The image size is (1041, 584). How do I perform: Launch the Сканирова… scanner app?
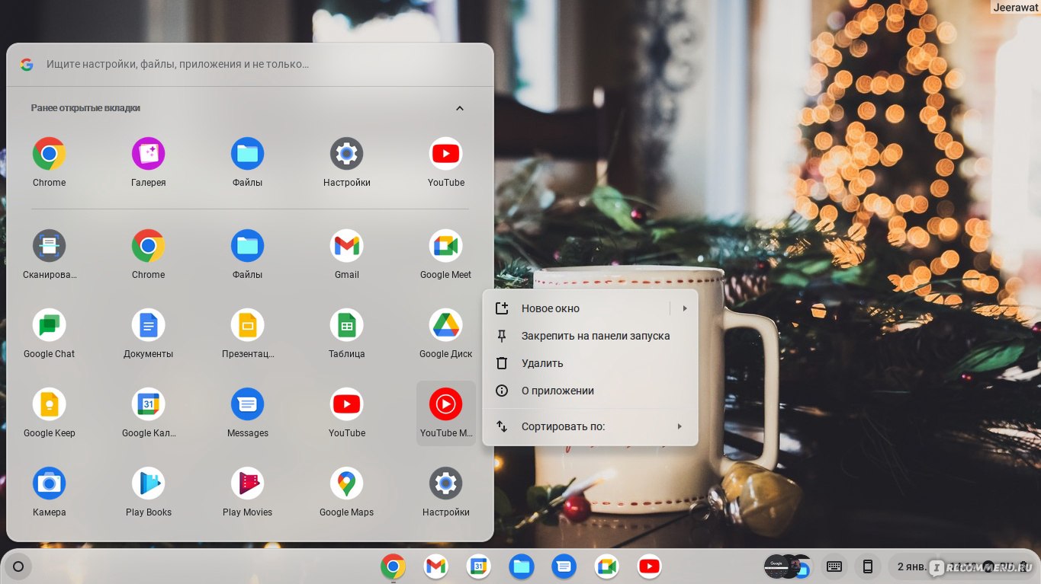50,247
